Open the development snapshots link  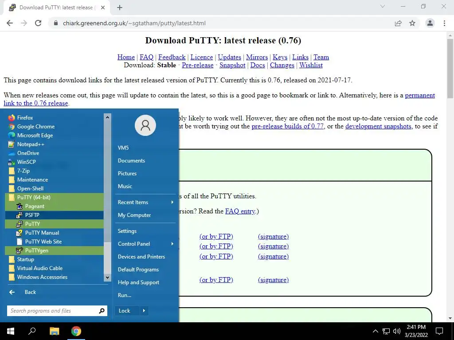378,126
